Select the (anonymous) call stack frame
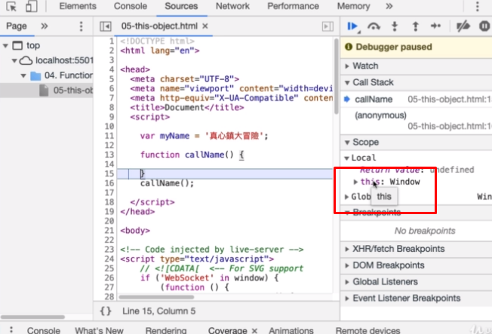 click(x=416, y=121)
